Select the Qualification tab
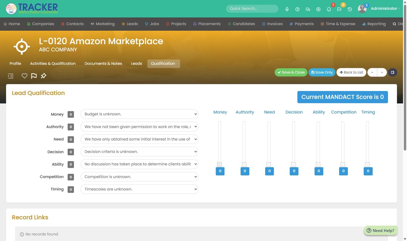The width and height of the screenshot is (407, 241). point(163,63)
